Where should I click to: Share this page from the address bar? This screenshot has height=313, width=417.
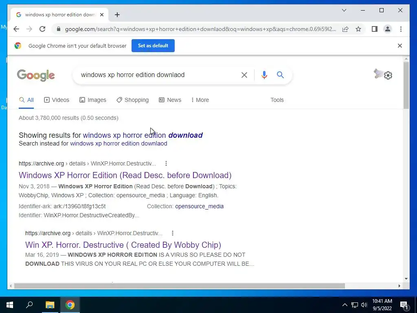tap(345, 29)
